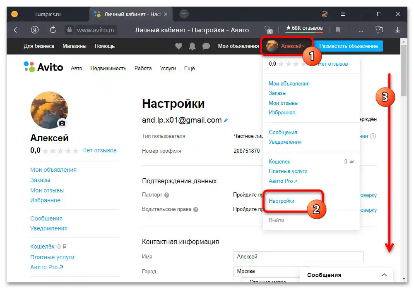The width and height of the screenshot is (414, 289).
Task: Open the side panel icon in toolbar
Action: [x=379, y=30]
